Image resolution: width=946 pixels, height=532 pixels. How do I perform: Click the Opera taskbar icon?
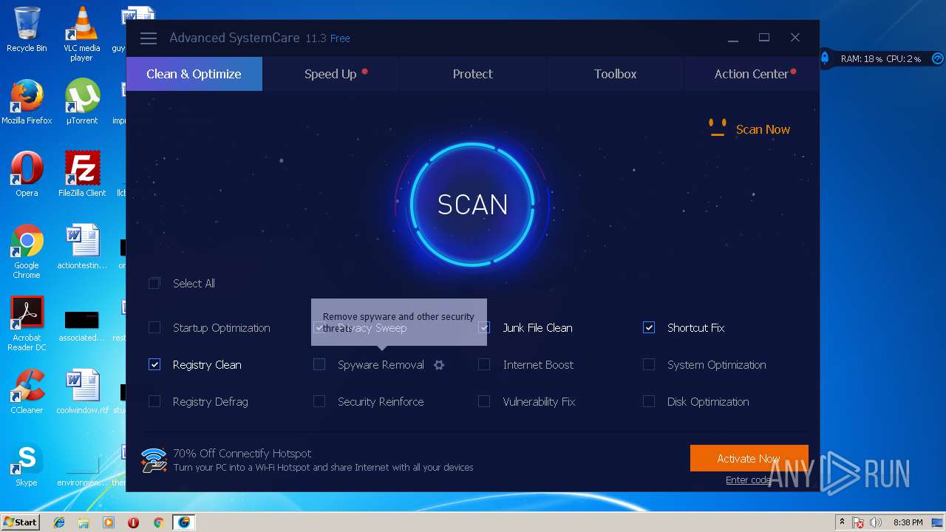point(133,522)
